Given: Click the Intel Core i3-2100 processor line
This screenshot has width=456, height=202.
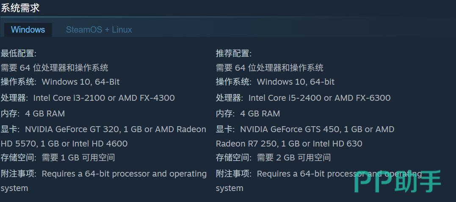Looking at the screenshot, I should click(x=88, y=98).
